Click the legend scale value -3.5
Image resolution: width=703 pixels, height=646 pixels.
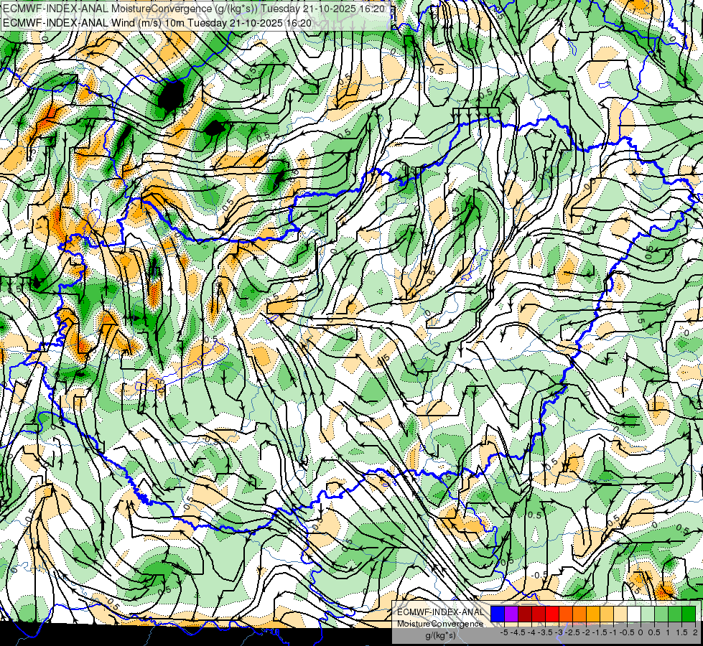pyautogui.click(x=546, y=632)
